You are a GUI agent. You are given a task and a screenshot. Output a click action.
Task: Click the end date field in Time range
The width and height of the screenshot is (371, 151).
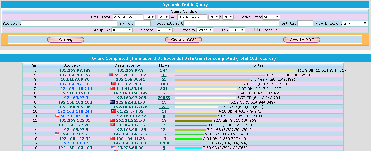point(192,17)
